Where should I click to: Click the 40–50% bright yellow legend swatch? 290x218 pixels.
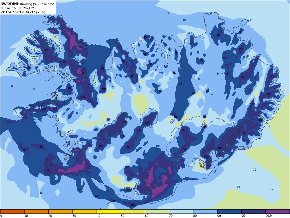pyautogui.click(x=109, y=212)
